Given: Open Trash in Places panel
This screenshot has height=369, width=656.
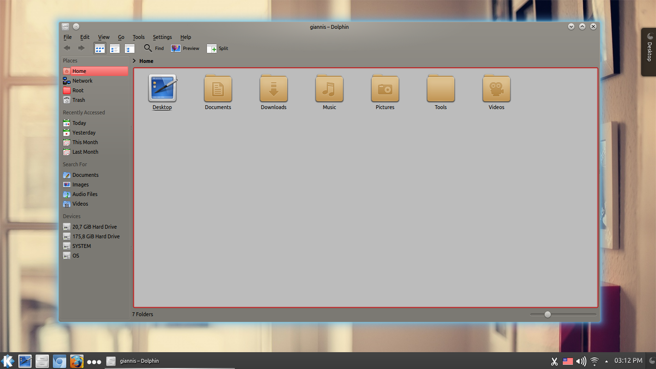Looking at the screenshot, I should (x=95, y=100).
